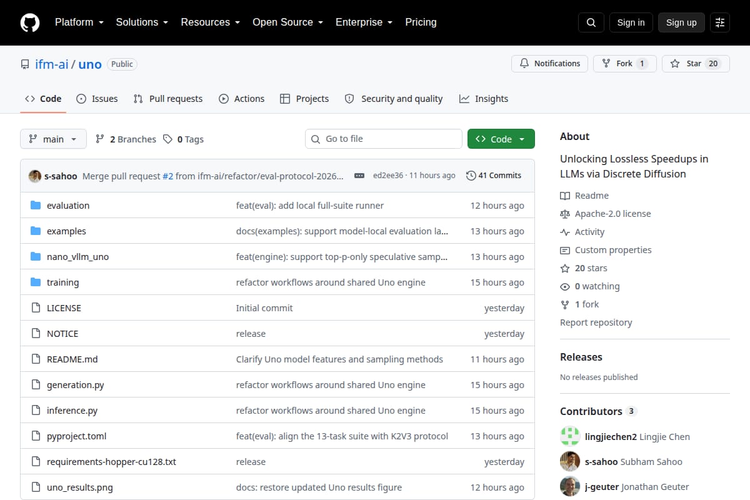This screenshot has height=500, width=750.
Task: View the 1 fork link
Action: pyautogui.click(x=579, y=304)
